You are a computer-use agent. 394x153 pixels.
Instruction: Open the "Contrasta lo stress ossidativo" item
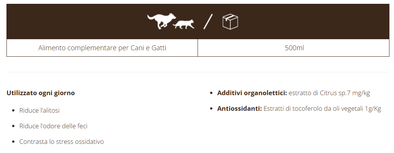(x=62, y=142)
